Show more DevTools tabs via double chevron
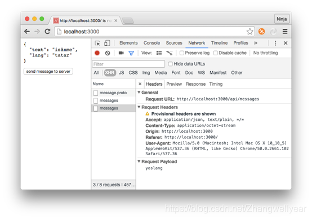312x219 pixels. click(x=256, y=43)
